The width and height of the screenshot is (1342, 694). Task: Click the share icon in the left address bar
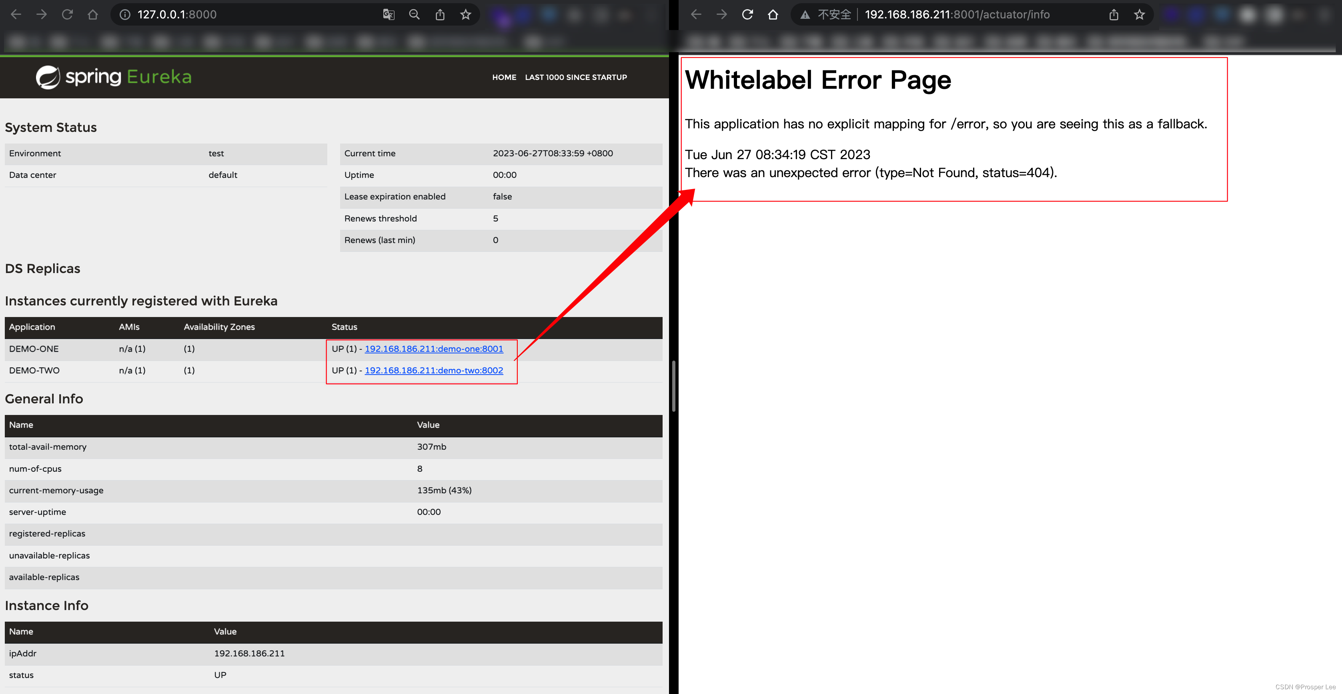click(440, 14)
